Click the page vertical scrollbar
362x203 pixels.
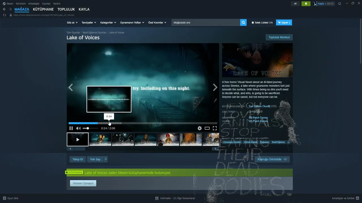pyautogui.click(x=360, y=39)
